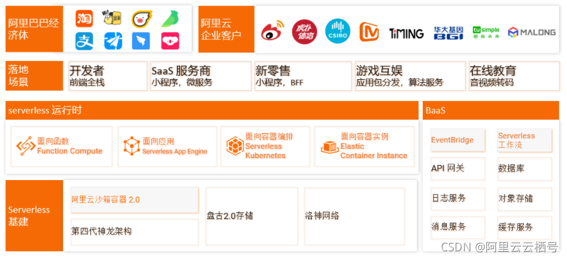Click the green bird logo
Image resolution: width=567 pixels, height=258 pixels.
click(170, 19)
